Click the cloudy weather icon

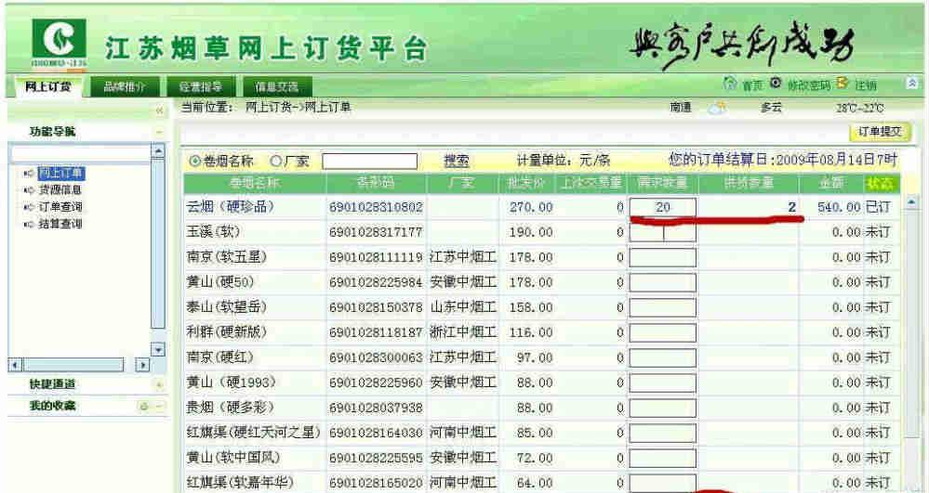pyautogui.click(x=716, y=108)
